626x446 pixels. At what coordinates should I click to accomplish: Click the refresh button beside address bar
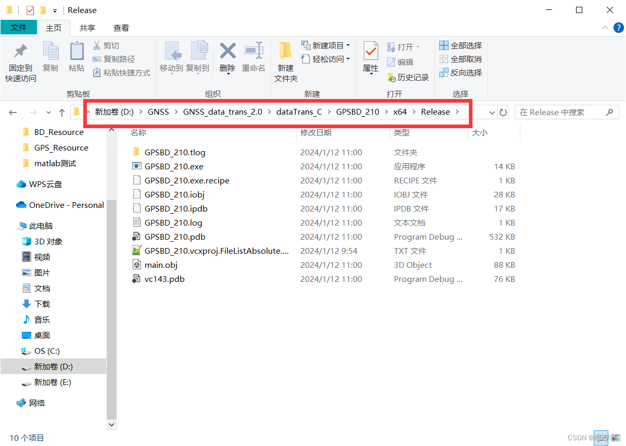(503, 111)
